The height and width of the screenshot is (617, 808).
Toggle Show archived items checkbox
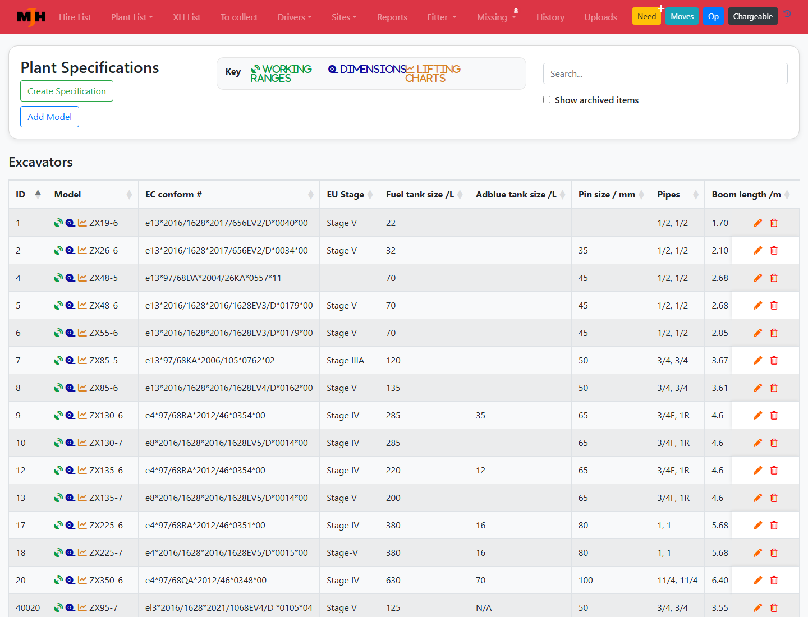click(x=547, y=100)
